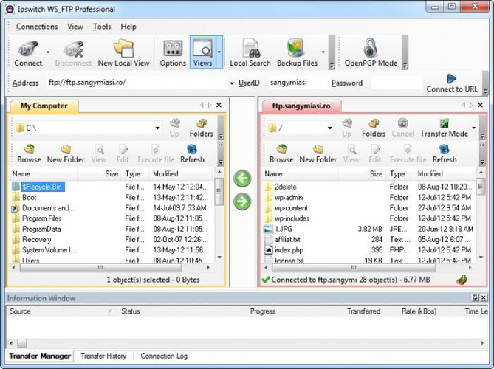Click Connect to URL arrow
494x369 pixels.
(x=451, y=83)
